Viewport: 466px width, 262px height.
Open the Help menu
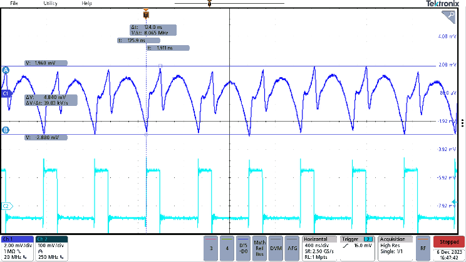click(x=87, y=4)
